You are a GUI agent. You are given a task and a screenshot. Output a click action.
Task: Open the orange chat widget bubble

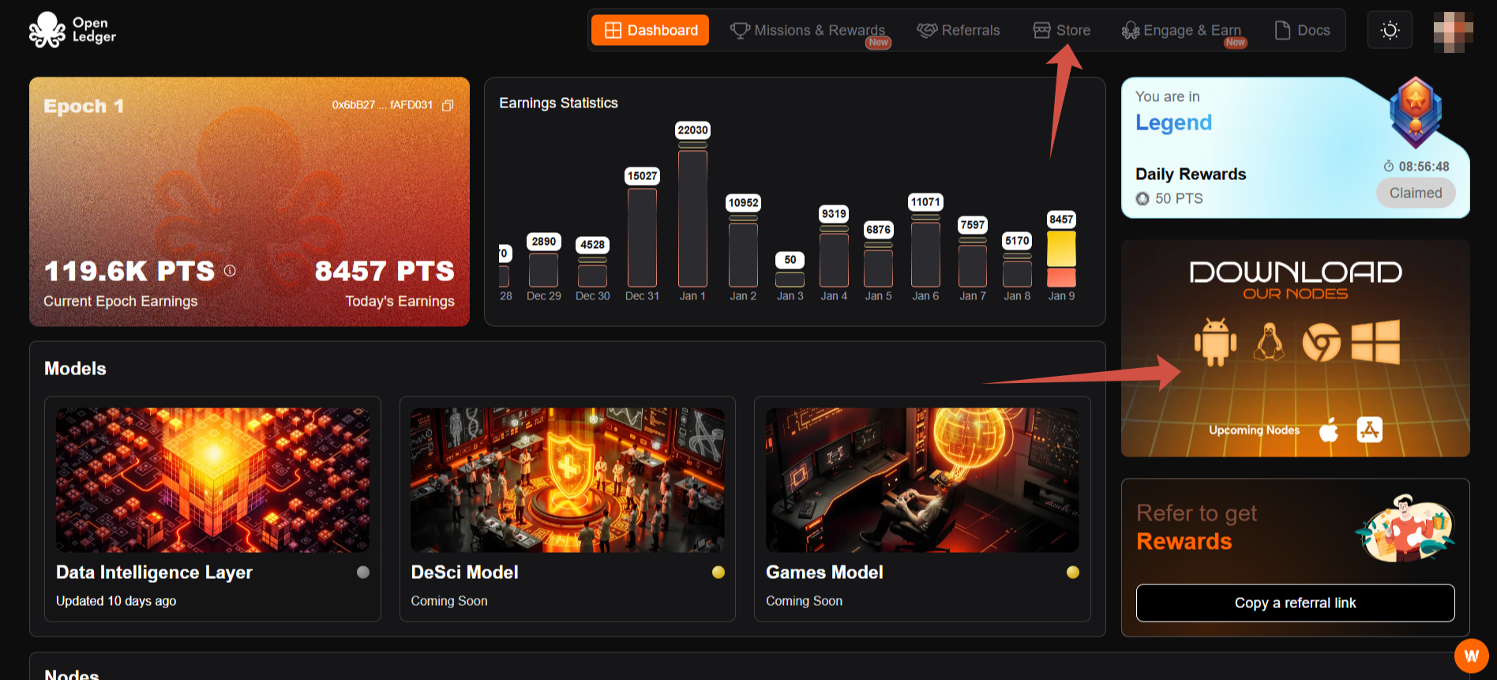click(1471, 656)
